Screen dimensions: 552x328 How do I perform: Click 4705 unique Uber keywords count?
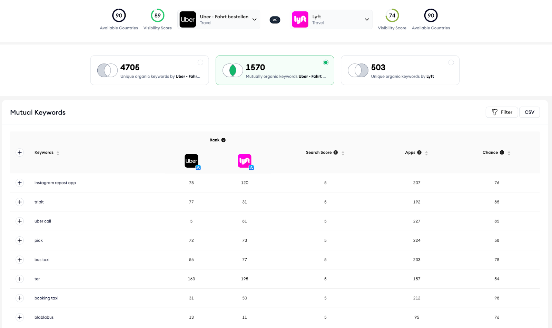(x=130, y=67)
